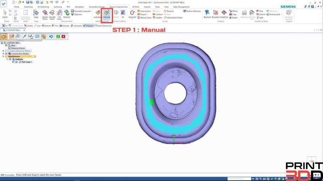Open quick access toolbar customize arrow
Image resolution: width=323 pixels, height=181 pixels.
pyautogui.click(x=68, y=2)
